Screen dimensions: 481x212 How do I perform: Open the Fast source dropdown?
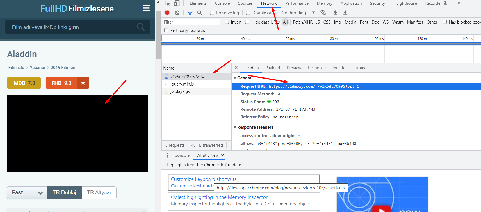click(27, 193)
